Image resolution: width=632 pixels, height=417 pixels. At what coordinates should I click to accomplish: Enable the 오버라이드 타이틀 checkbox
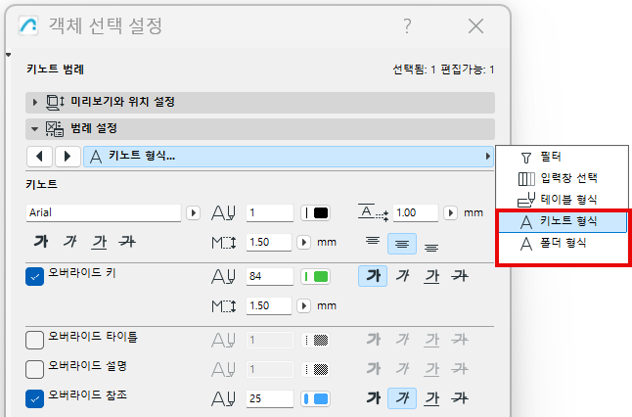(x=34, y=340)
